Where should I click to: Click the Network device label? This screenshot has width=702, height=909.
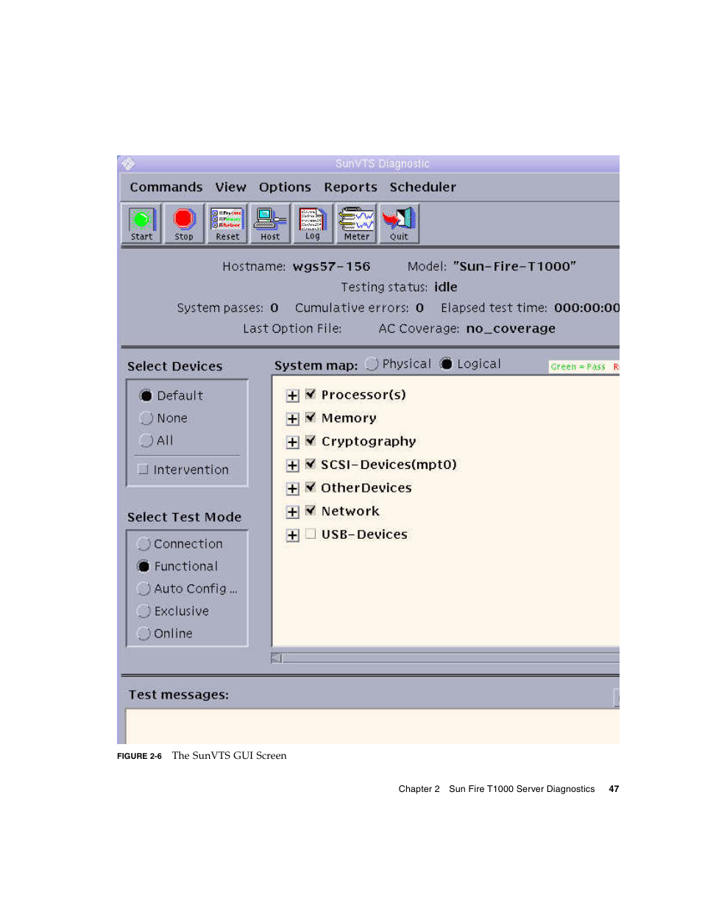point(350,512)
